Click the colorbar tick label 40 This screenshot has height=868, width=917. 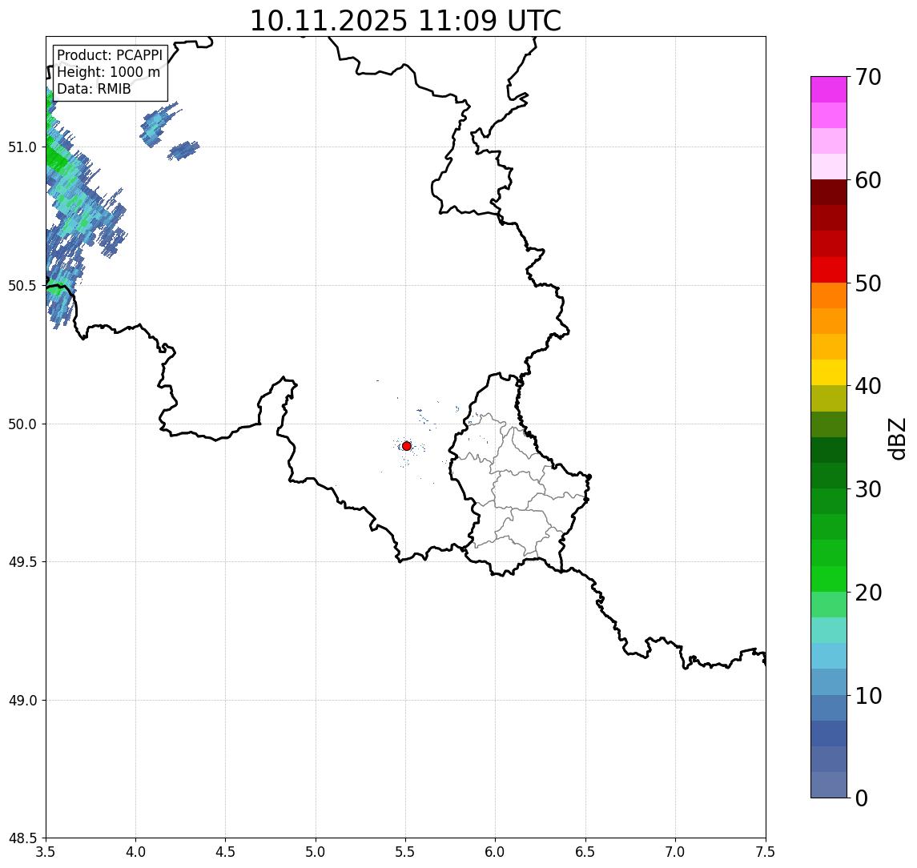click(x=868, y=386)
